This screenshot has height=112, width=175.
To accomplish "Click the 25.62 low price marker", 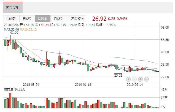I will click(x=118, y=75).
